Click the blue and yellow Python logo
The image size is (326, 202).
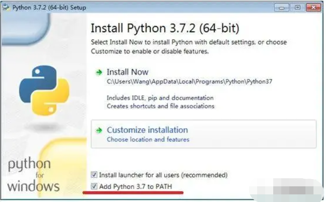(x=44, y=90)
